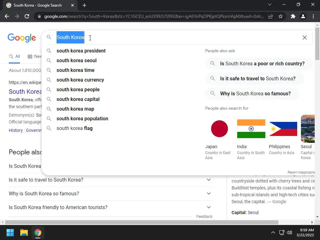Click the horizontal scrollbar thumb
This screenshot has width=320, height=240.
tap(142, 222)
